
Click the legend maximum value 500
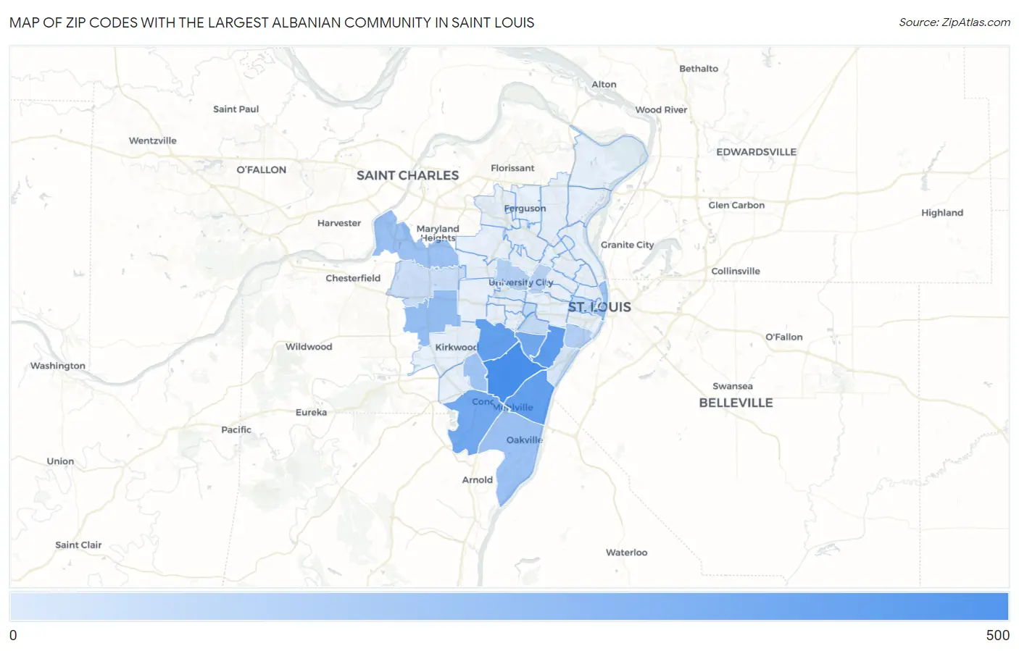click(x=997, y=635)
